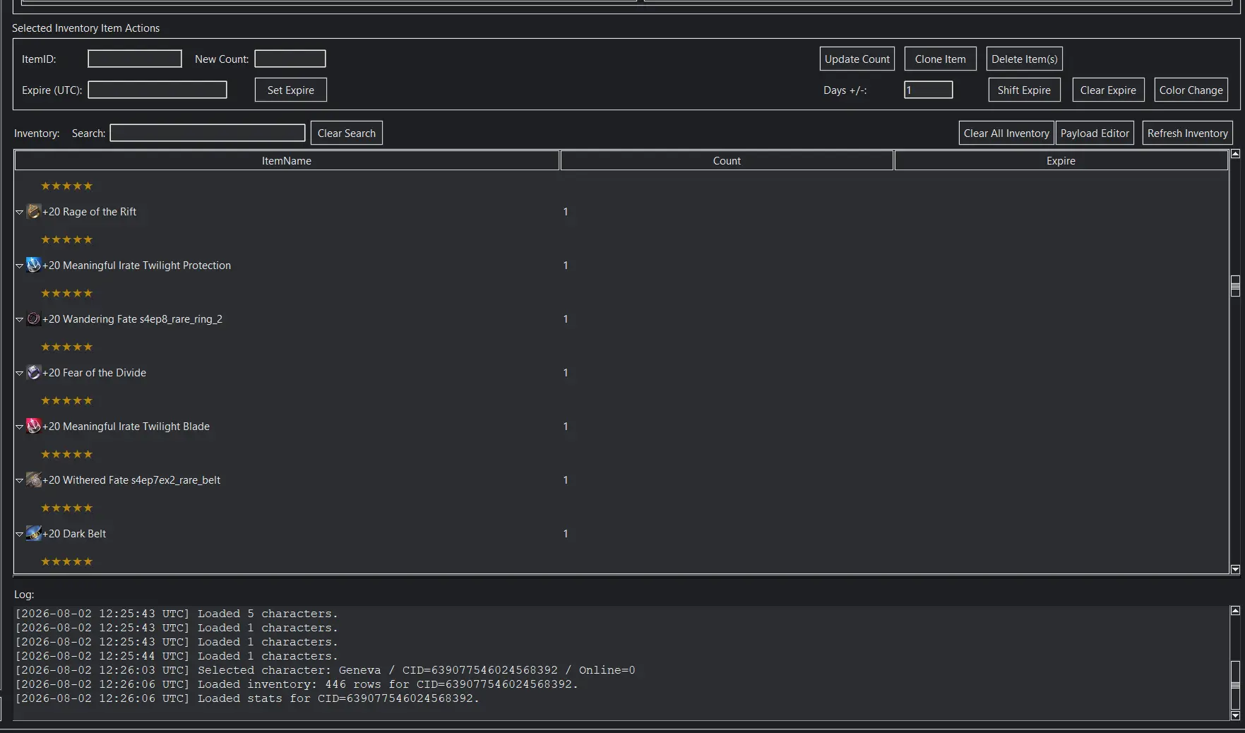
Task: Click the Rage of the Rift item icon
Action: pyautogui.click(x=33, y=211)
